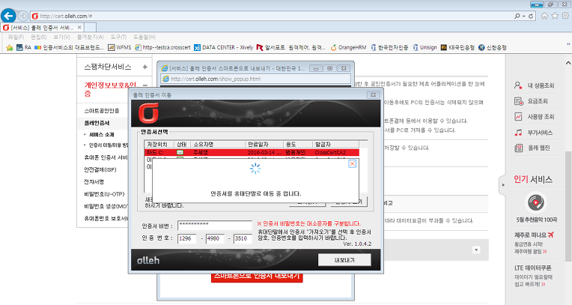Open the address bar search magnifier
The image size is (572, 305).
tap(517, 16)
